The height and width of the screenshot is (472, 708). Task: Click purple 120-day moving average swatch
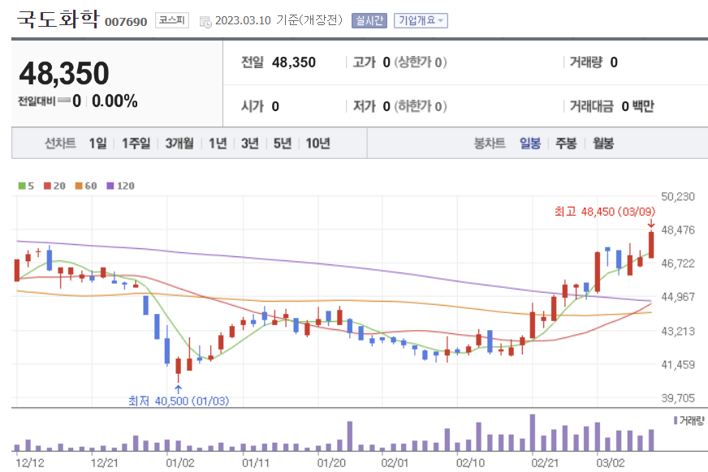point(110,186)
